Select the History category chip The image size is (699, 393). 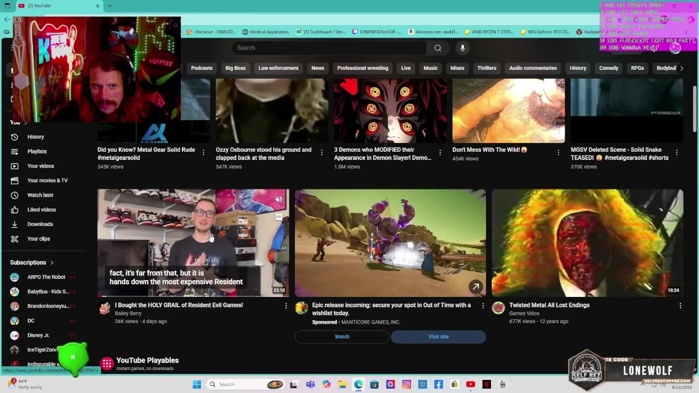pos(578,68)
